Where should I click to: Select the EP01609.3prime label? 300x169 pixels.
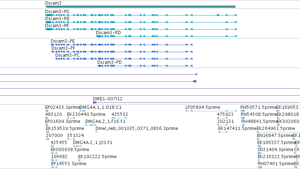pos(62,121)
